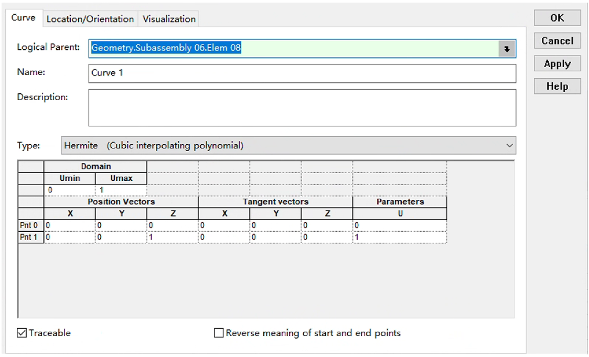This screenshot has height=357, width=589.
Task: Switch to the Location/Orientation tab
Action: tap(90, 19)
